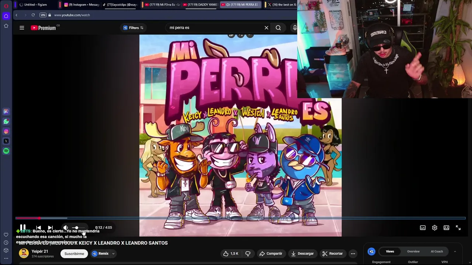Dislike the video with thumbs down
Screen dimensions: 472x265
click(x=248, y=254)
